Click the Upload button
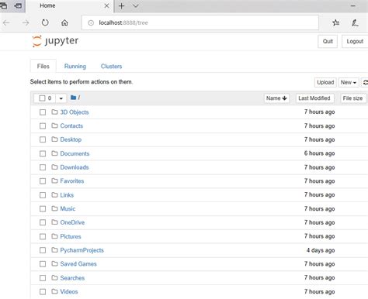The image size is (368, 299). pyautogui.click(x=325, y=82)
